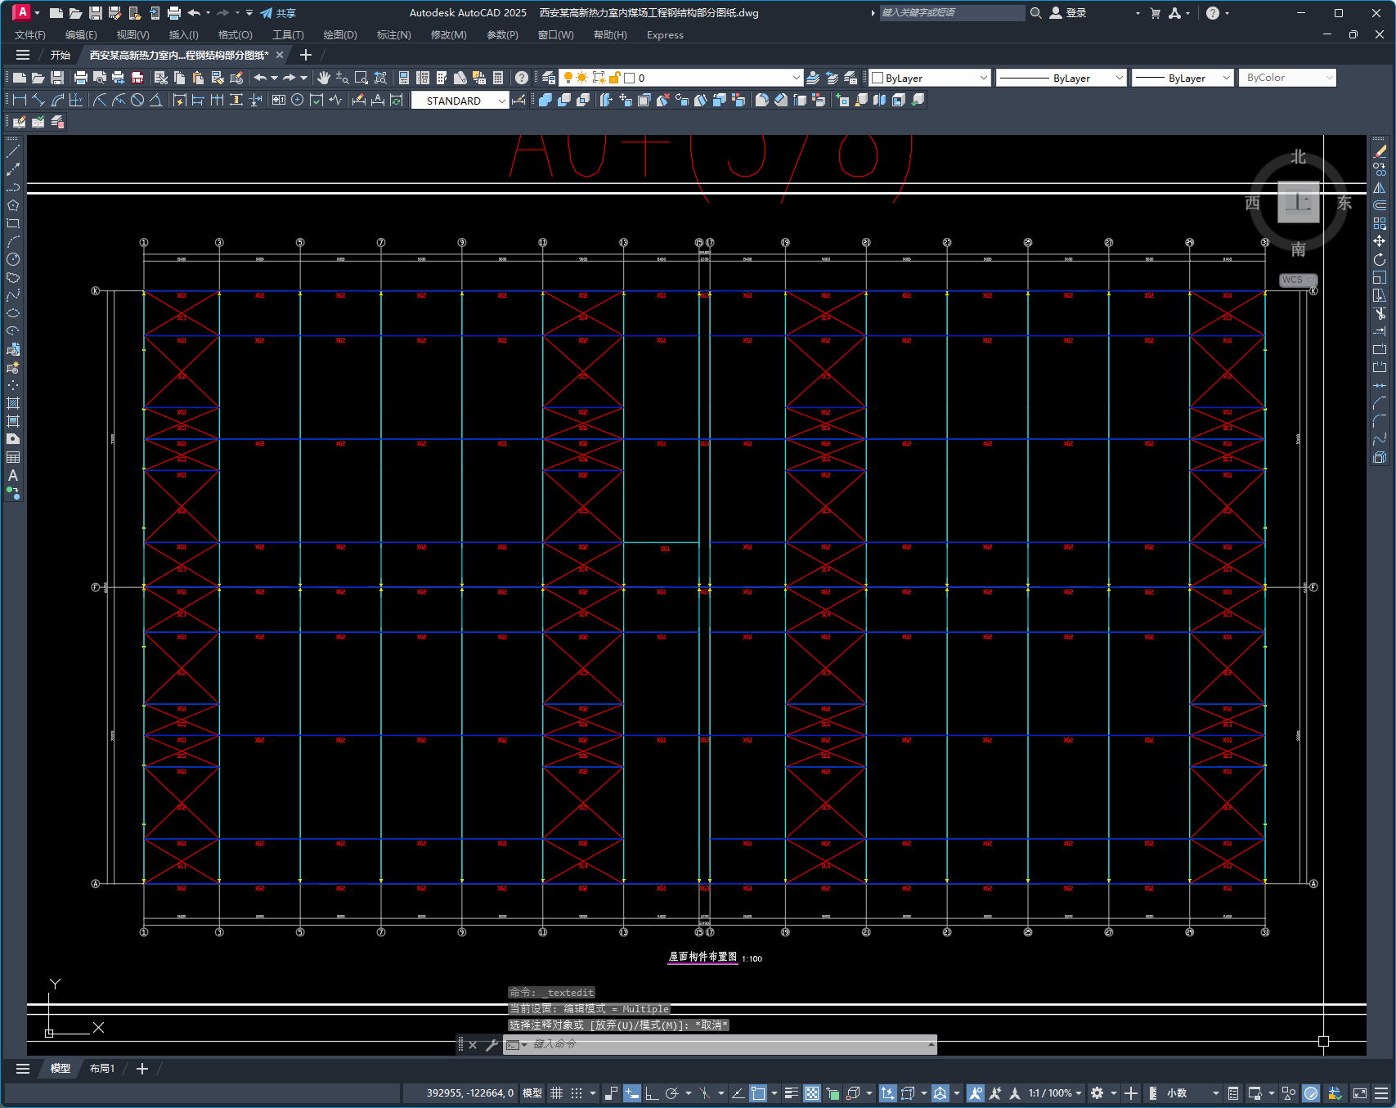Click the Save icon in quick access bar

point(96,13)
